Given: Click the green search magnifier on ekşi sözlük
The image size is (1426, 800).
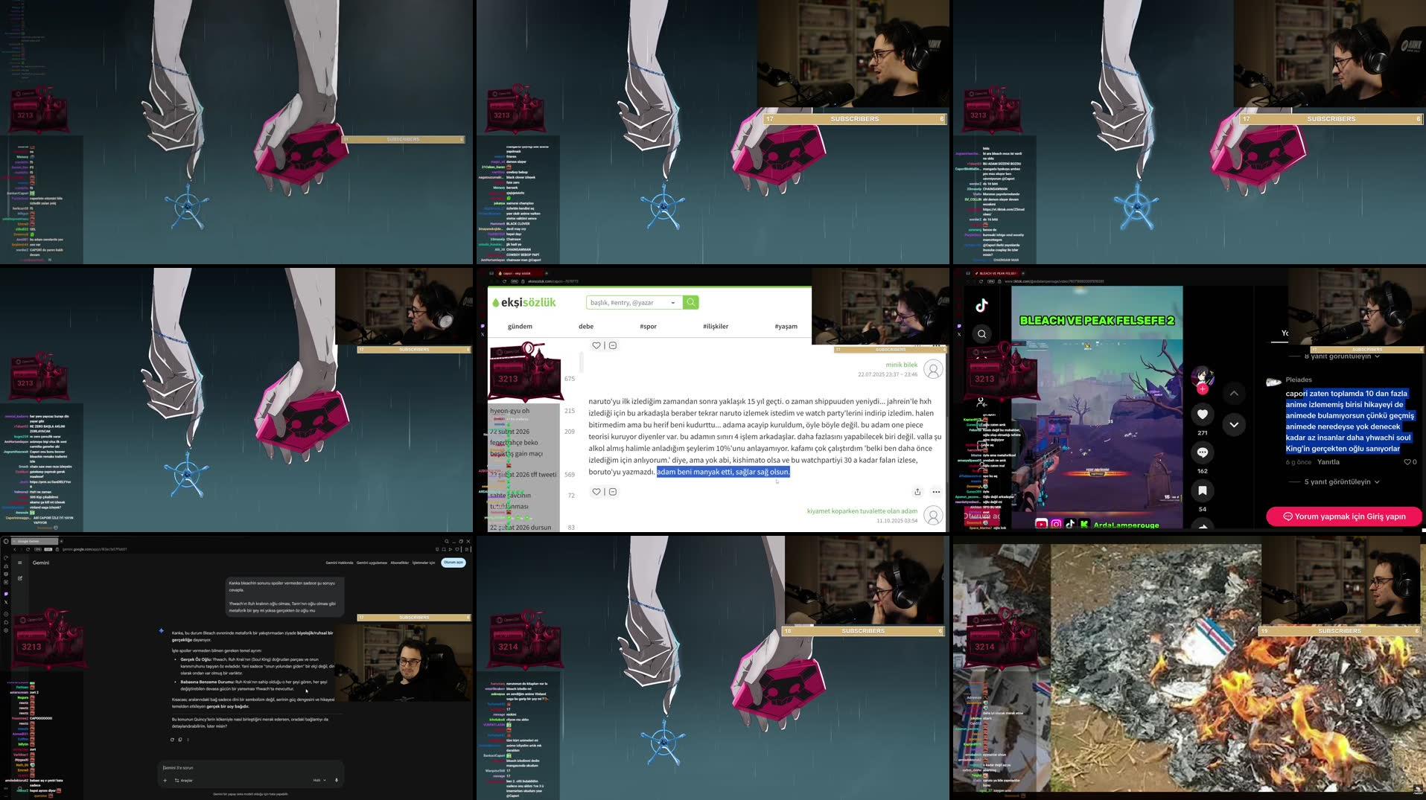Looking at the screenshot, I should pos(690,302).
